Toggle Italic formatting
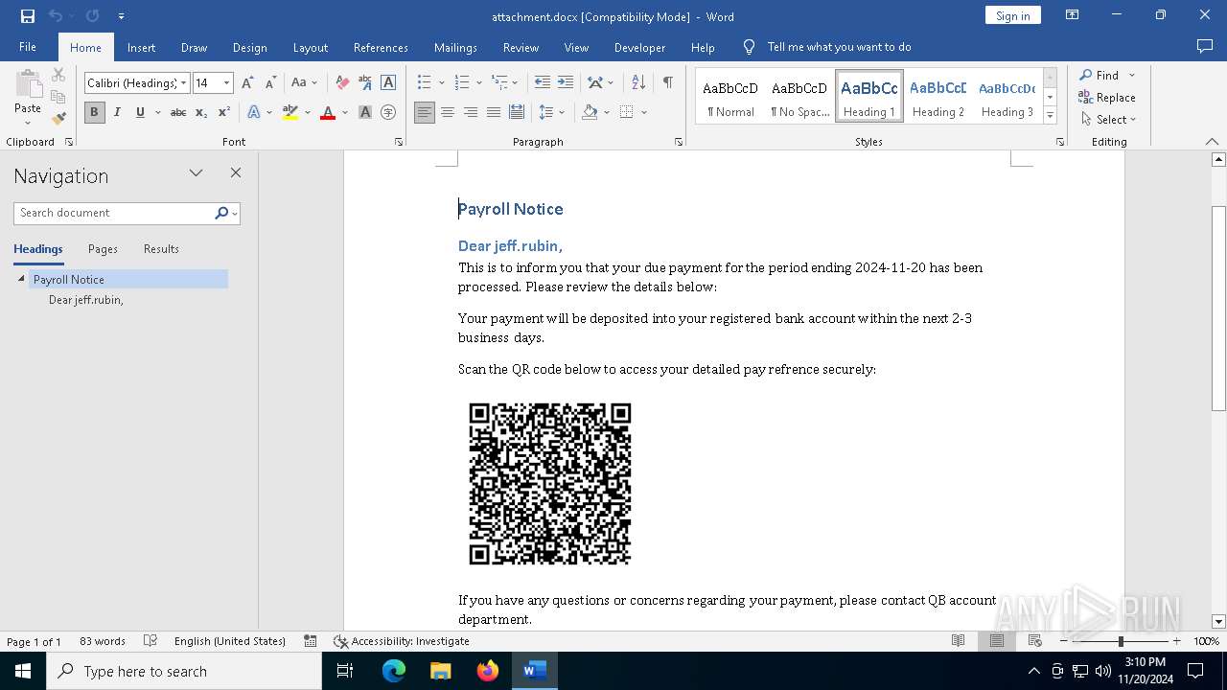Image resolution: width=1227 pixels, height=690 pixels. click(x=117, y=112)
